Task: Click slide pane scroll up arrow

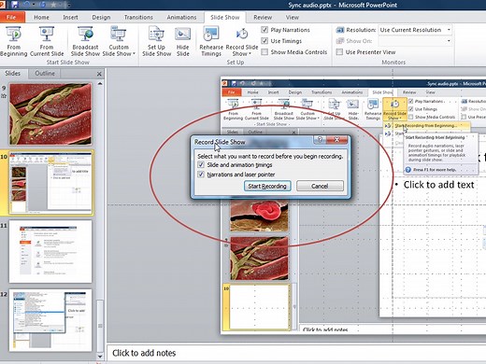Action: coord(100,84)
